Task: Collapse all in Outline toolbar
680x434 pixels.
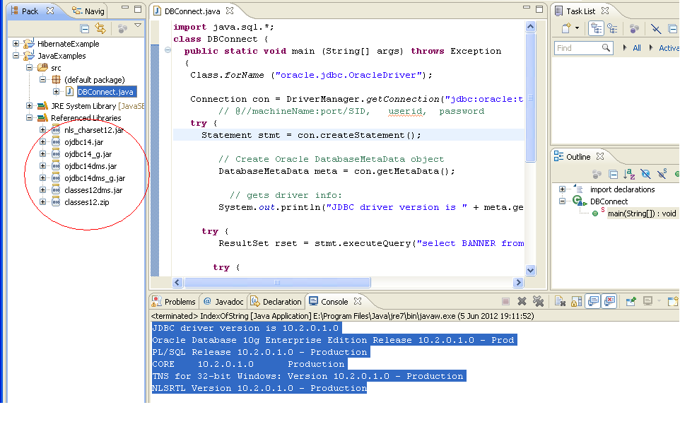Action: pyautogui.click(x=614, y=175)
